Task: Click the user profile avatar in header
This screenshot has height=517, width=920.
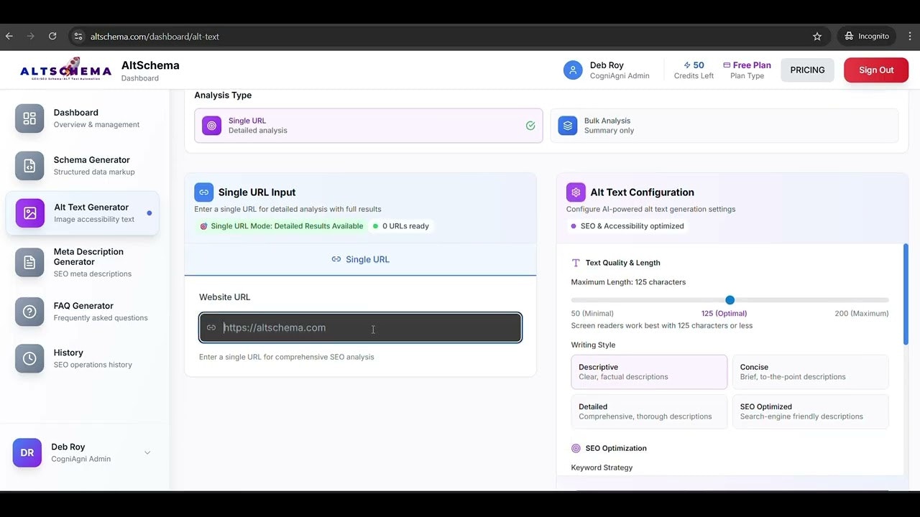Action: point(573,70)
